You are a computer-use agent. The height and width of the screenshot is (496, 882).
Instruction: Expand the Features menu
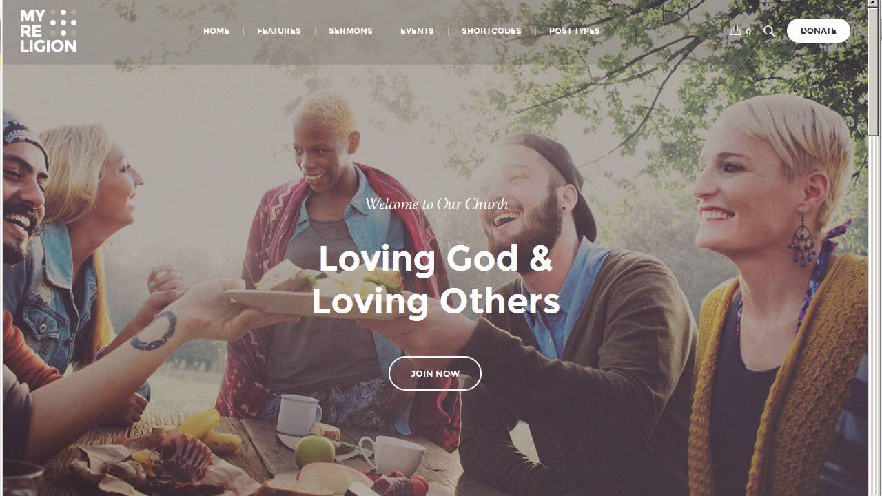279,31
